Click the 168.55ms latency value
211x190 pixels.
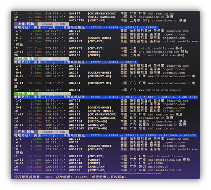pos(34,167)
